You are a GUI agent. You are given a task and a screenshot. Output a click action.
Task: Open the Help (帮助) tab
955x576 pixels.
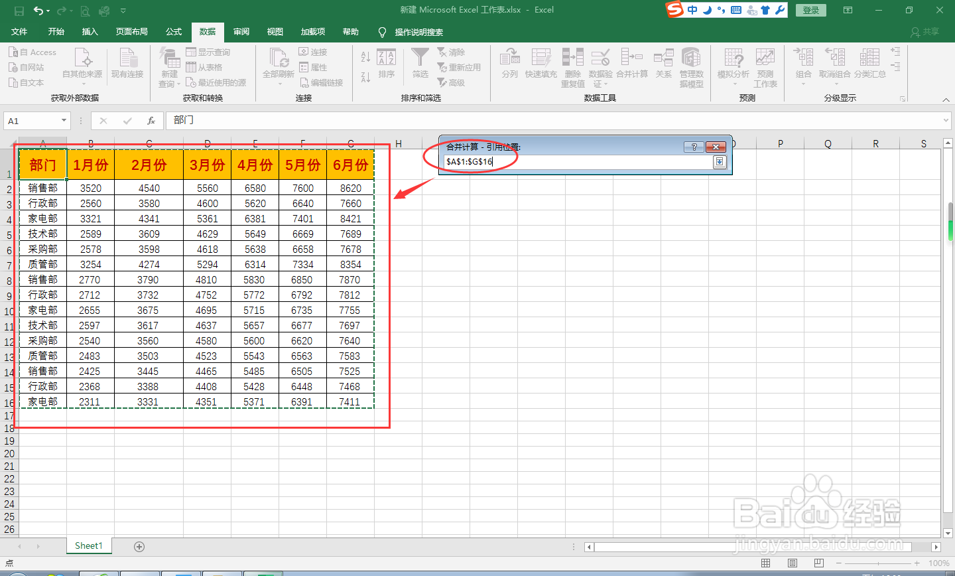point(350,32)
